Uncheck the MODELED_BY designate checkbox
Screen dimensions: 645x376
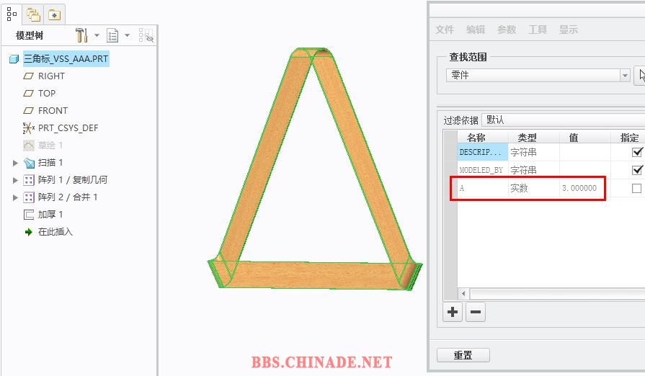pyautogui.click(x=637, y=170)
